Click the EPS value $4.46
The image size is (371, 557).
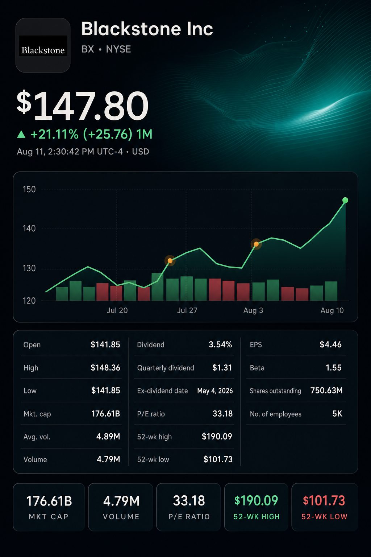[330, 344]
